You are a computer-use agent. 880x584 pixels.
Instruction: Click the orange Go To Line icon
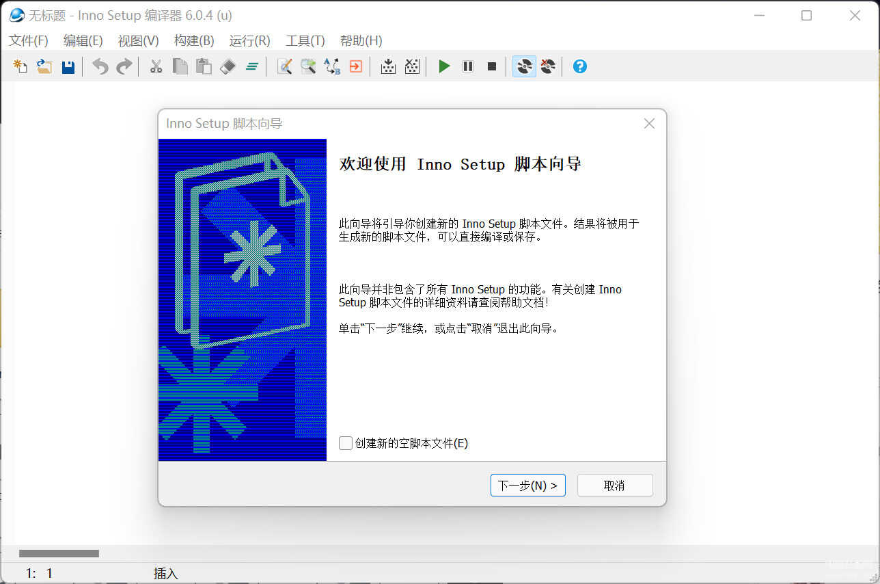pos(355,66)
